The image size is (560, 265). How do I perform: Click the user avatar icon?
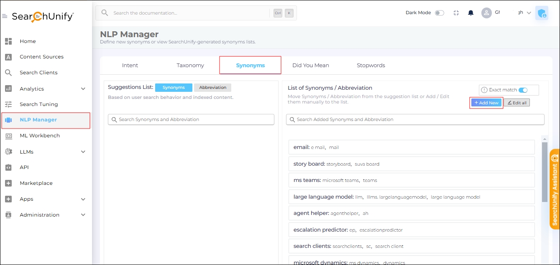pos(486,13)
